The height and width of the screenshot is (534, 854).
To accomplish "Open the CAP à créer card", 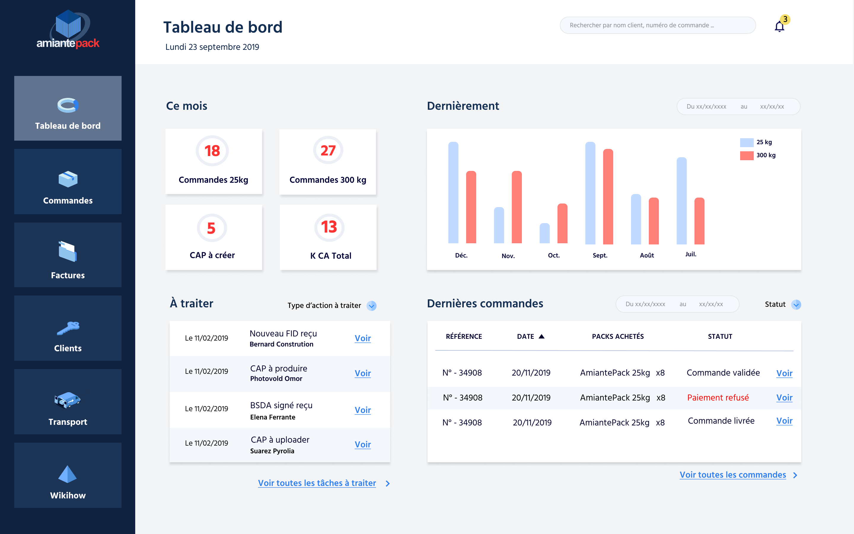I will click(x=214, y=237).
